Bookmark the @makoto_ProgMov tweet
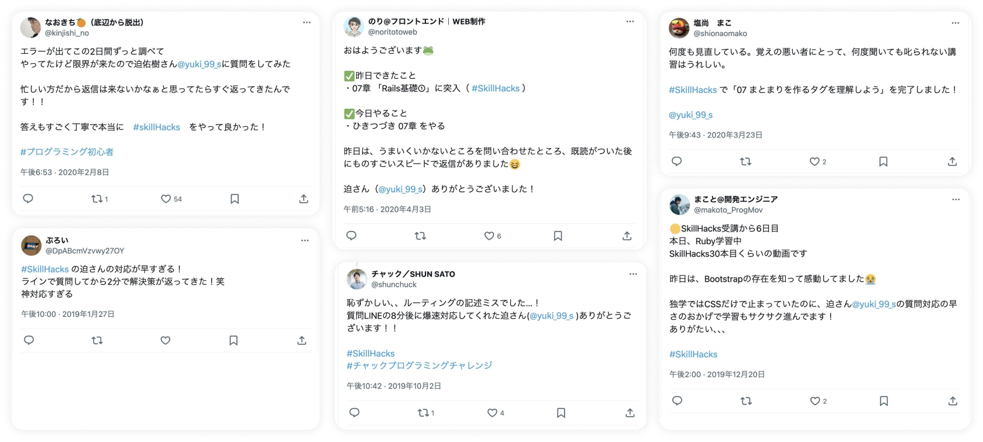The height and width of the screenshot is (442, 983). coord(884,401)
